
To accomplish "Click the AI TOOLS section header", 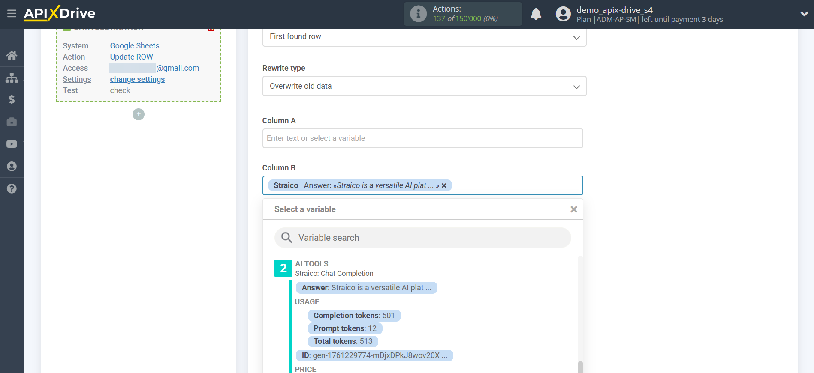I will coord(312,264).
